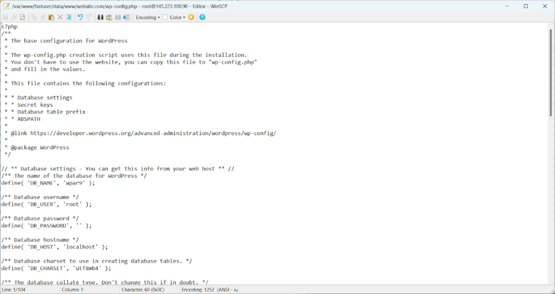The image size is (555, 294).
Task: Click the vertical scrollbar thumb
Action: [x=551, y=73]
